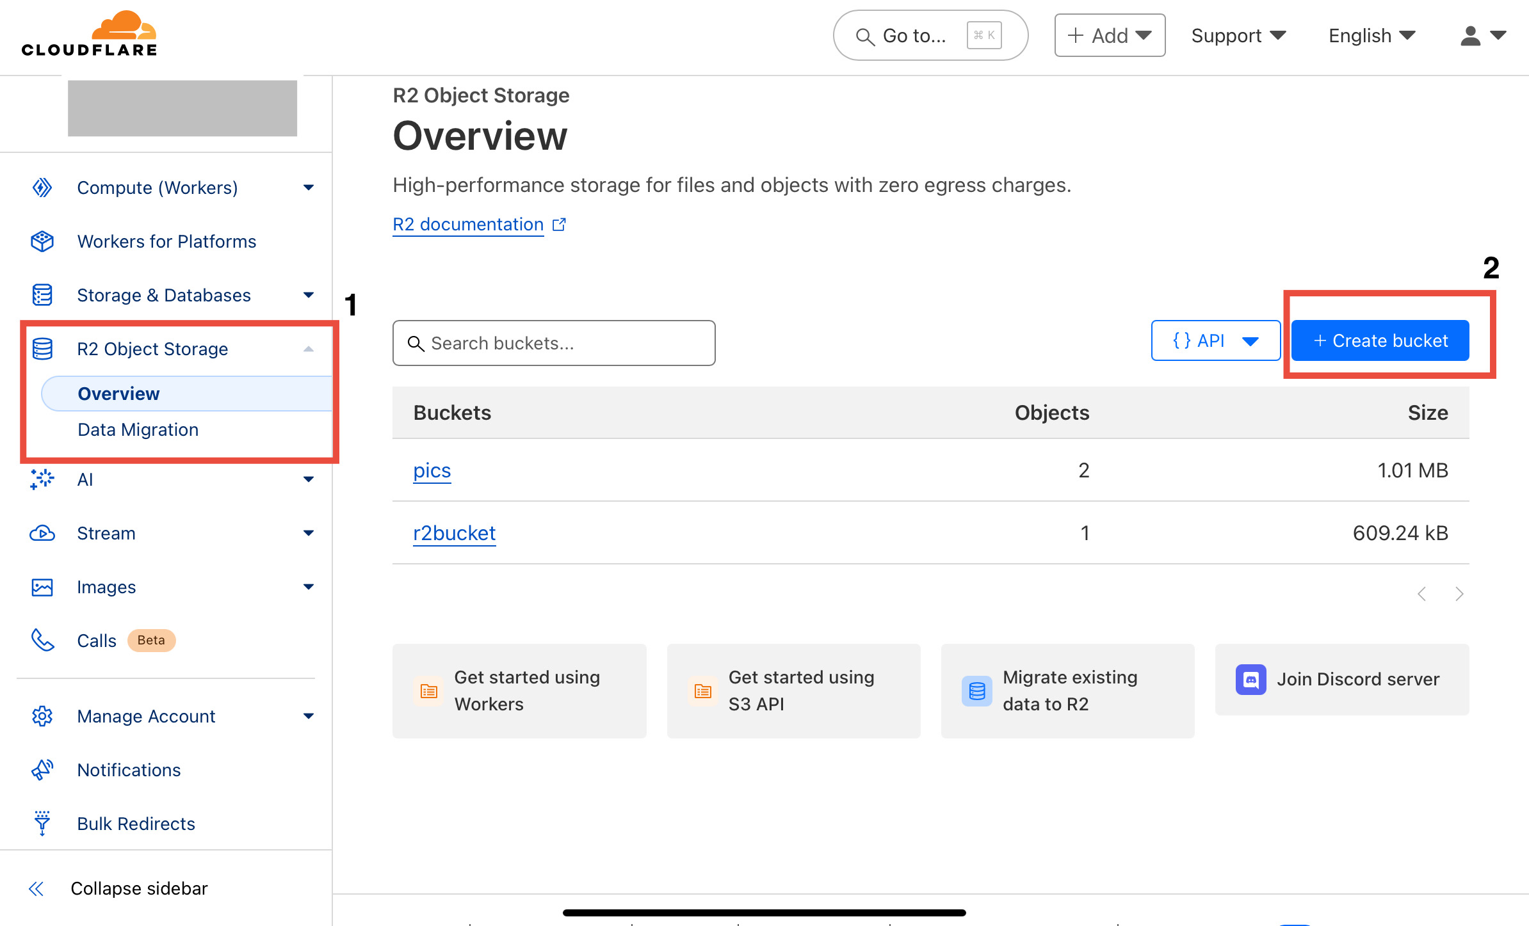Click the database icon on Migrate existing data card
The width and height of the screenshot is (1529, 926).
[977, 691]
